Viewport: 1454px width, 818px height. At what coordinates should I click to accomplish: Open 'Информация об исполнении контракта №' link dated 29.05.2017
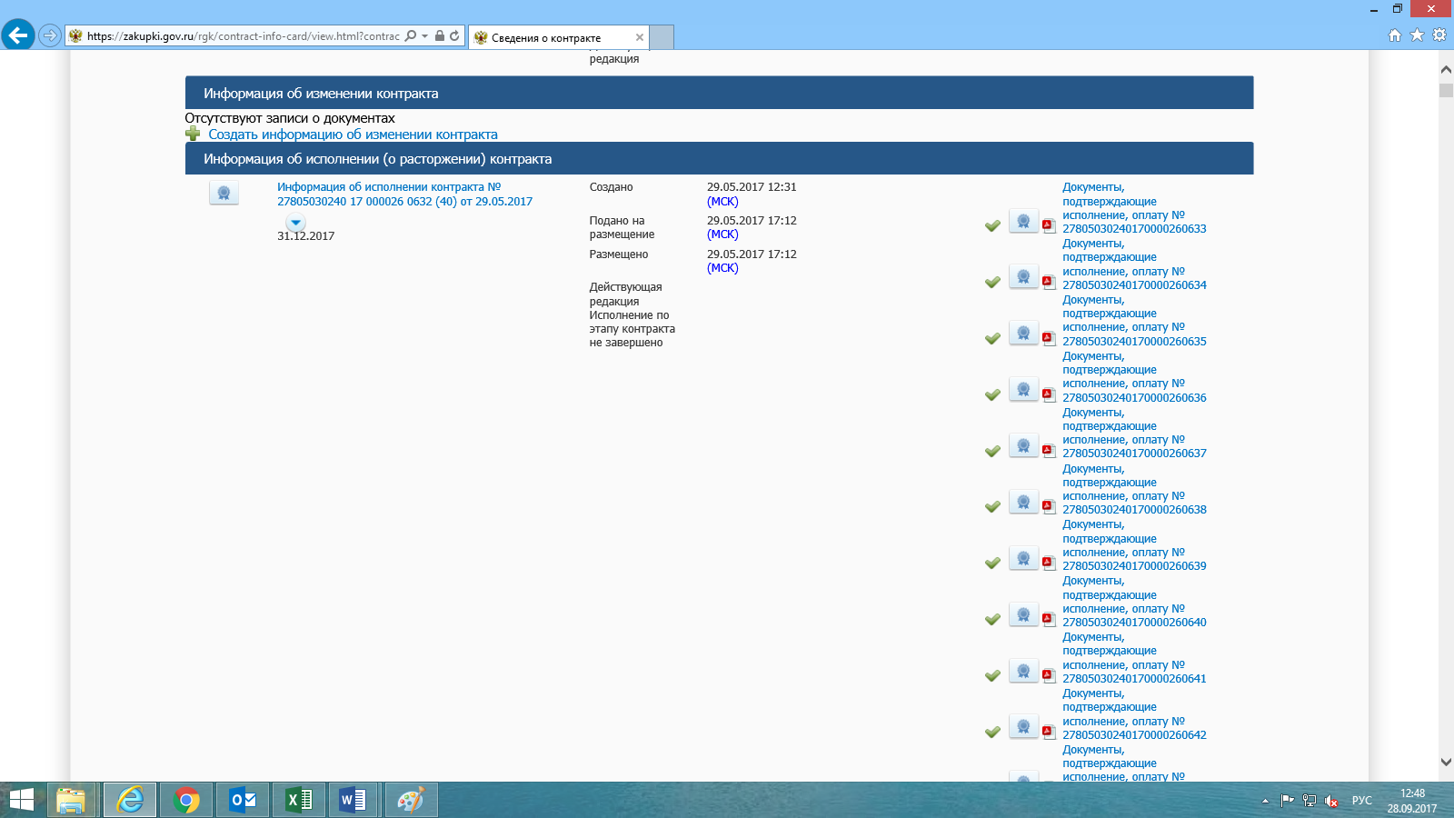[404, 195]
